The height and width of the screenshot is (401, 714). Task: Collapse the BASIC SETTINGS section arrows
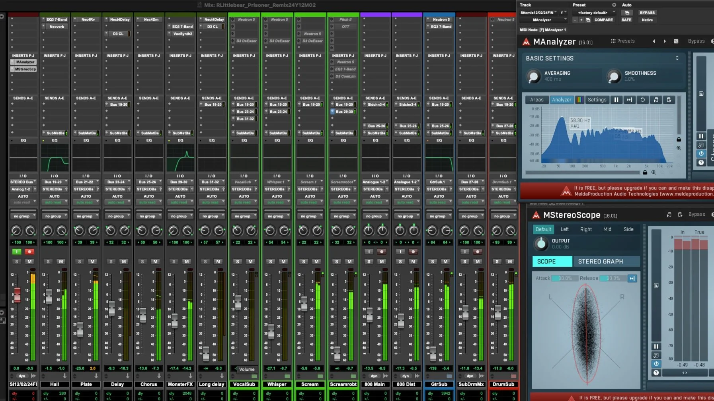tap(677, 58)
